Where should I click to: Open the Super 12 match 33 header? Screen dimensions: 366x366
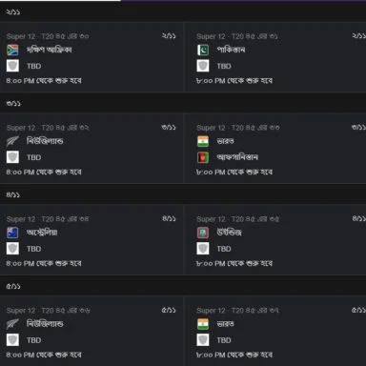click(x=238, y=128)
